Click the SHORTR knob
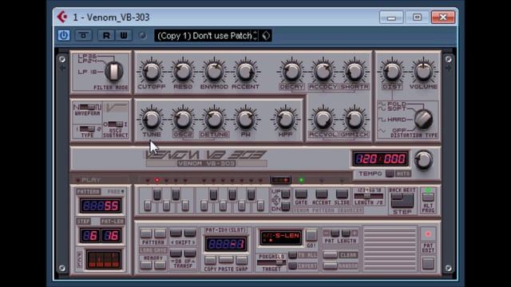The height and width of the screenshot is (287, 511). (355, 72)
